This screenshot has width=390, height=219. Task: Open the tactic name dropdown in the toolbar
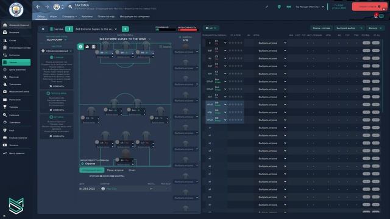(x=96, y=29)
